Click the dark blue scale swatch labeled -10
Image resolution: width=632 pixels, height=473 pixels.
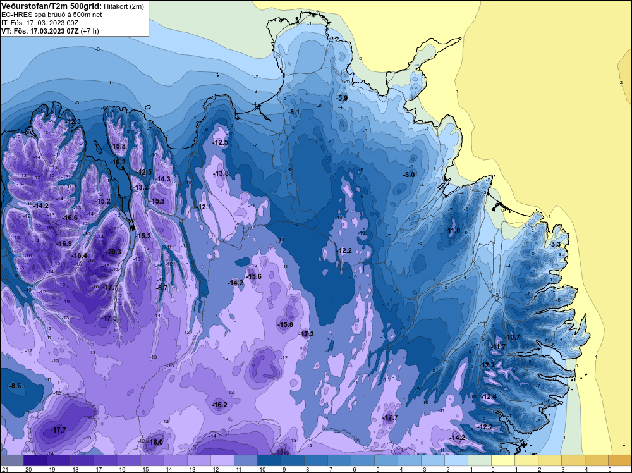(x=269, y=460)
